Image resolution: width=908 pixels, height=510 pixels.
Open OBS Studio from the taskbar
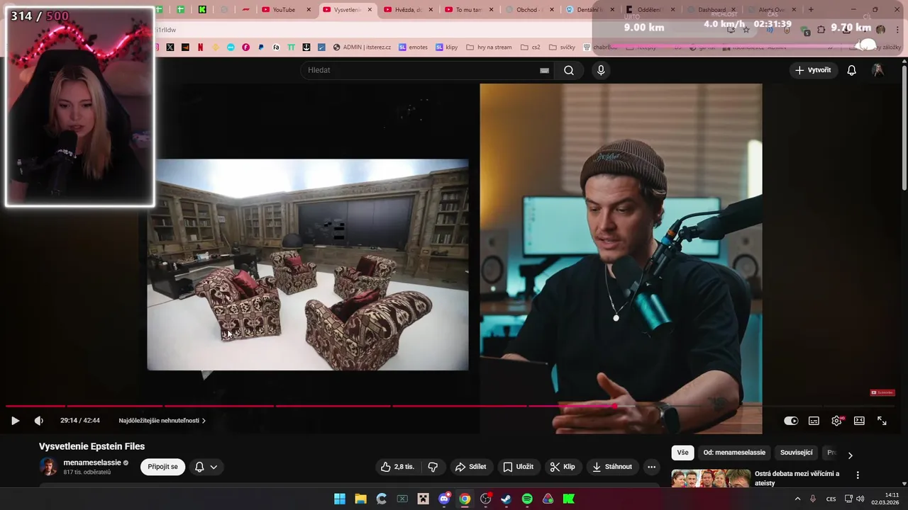click(485, 499)
